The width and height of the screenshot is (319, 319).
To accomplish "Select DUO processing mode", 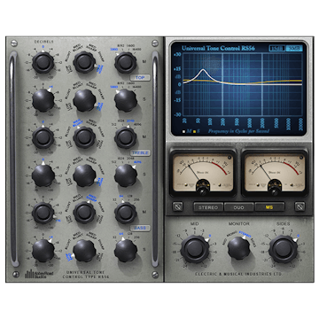I will coord(238,207).
